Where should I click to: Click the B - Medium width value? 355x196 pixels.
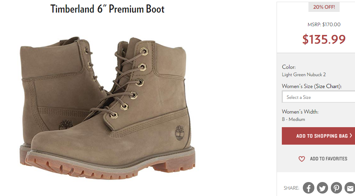[293, 119]
